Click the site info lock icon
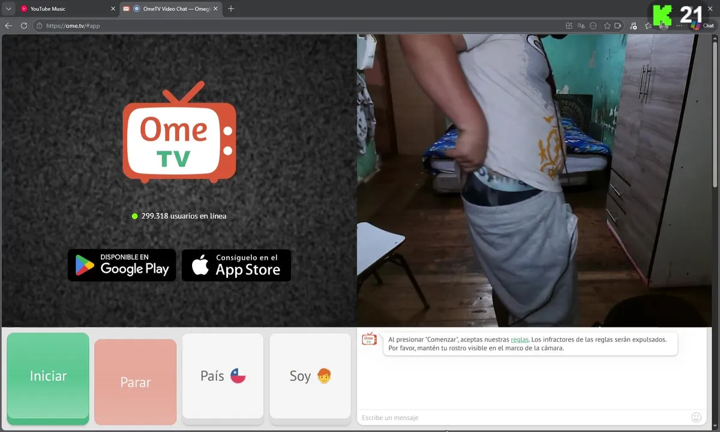The image size is (720, 432). pyautogui.click(x=39, y=26)
